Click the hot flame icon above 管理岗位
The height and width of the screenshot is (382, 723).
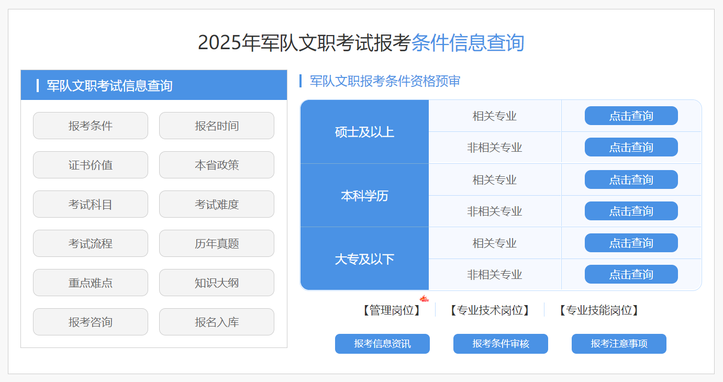tap(425, 299)
